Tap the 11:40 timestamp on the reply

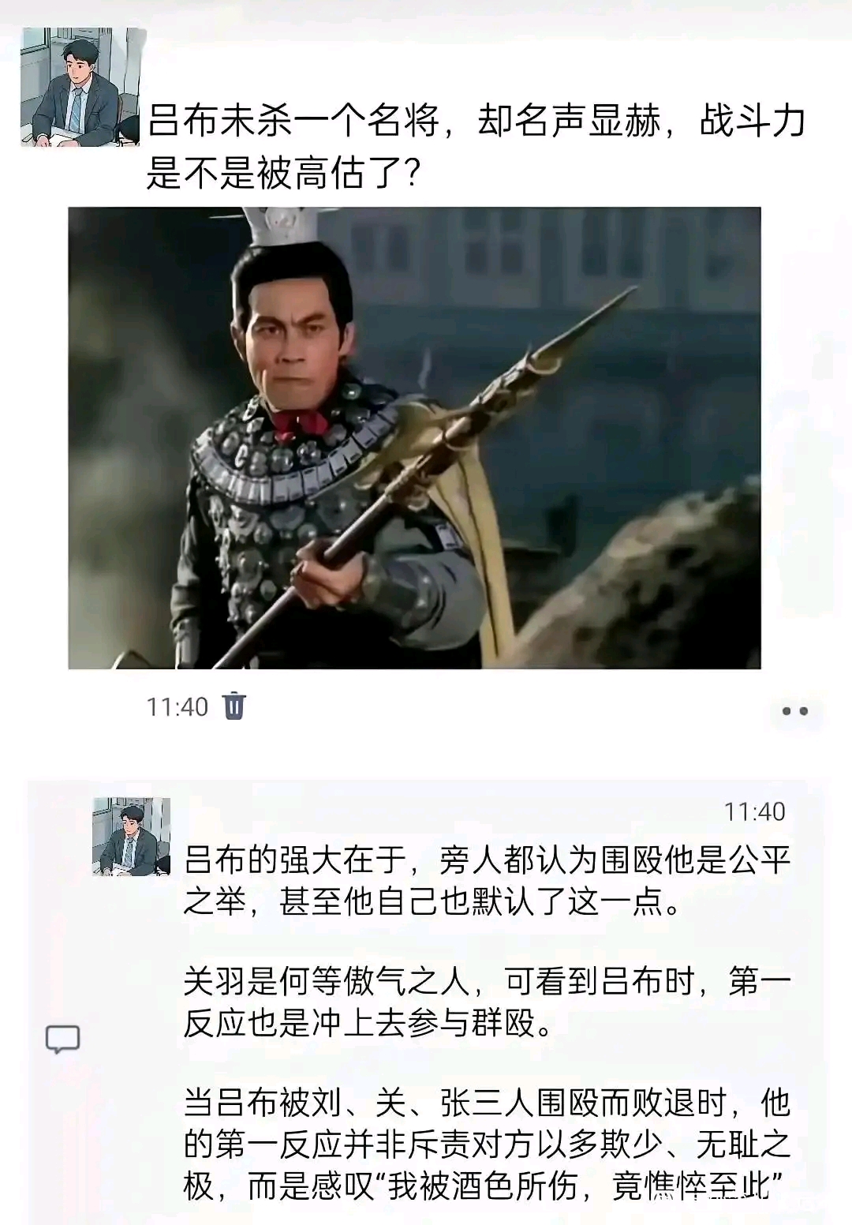(x=755, y=811)
